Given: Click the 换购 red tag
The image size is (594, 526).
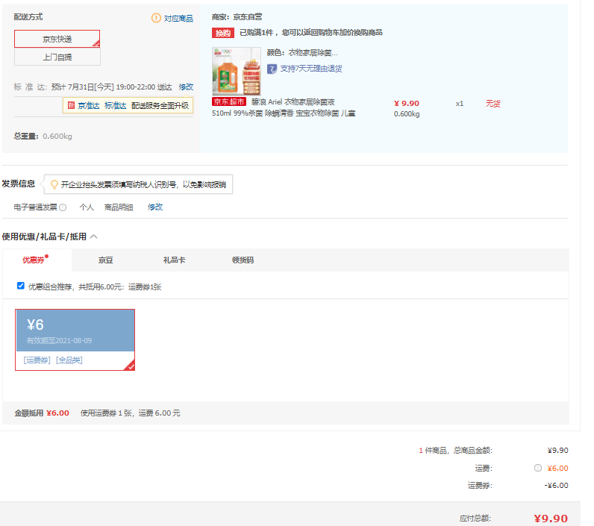Looking at the screenshot, I should 222,33.
